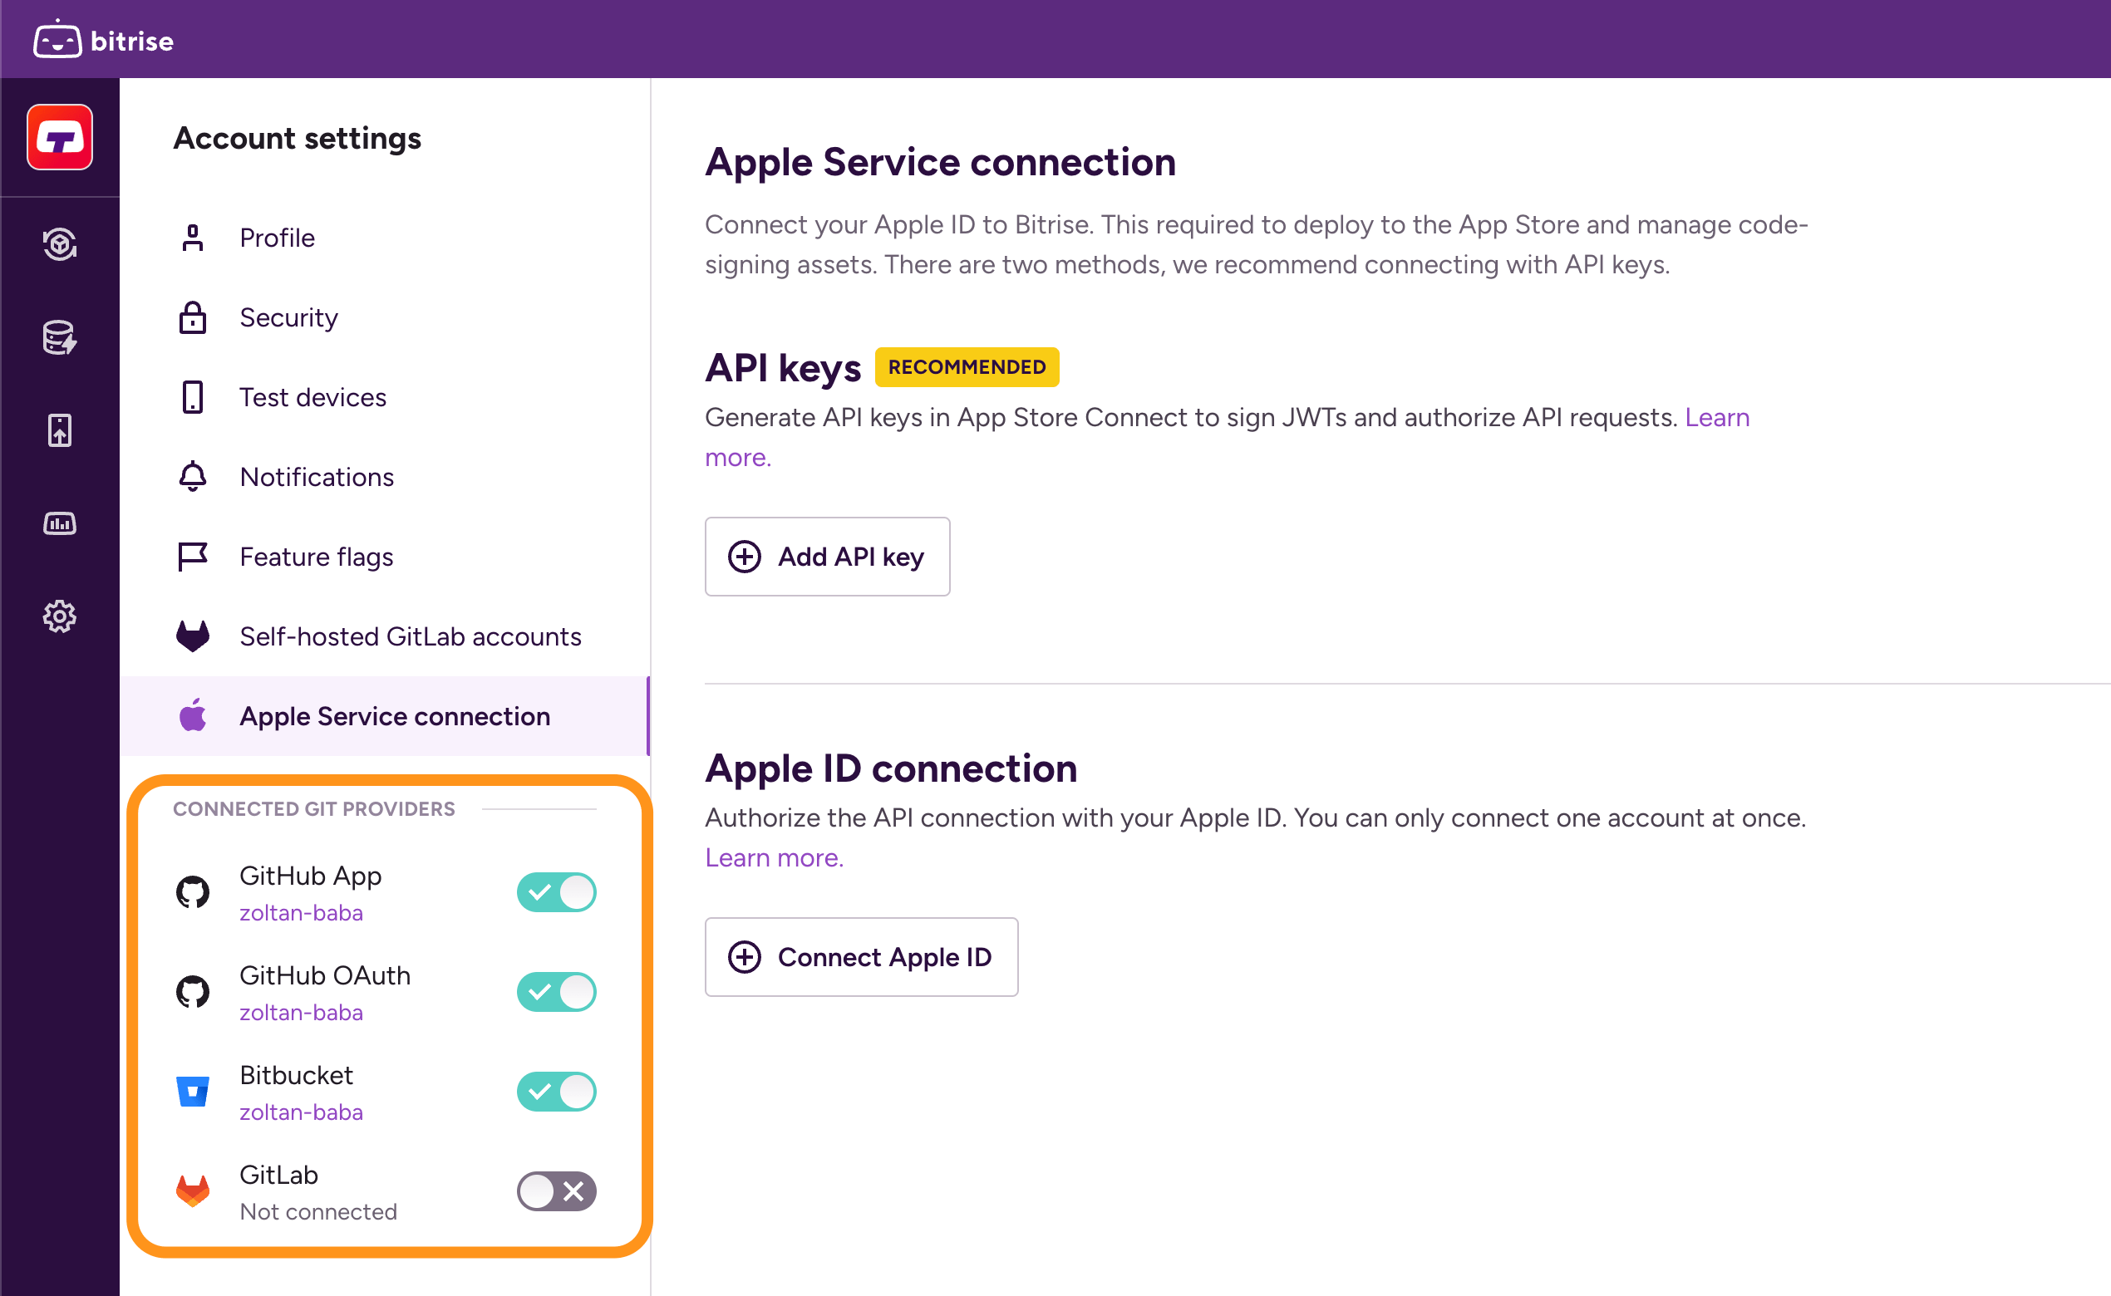
Task: Click the orange GitLab logo icon
Action: tap(193, 1190)
